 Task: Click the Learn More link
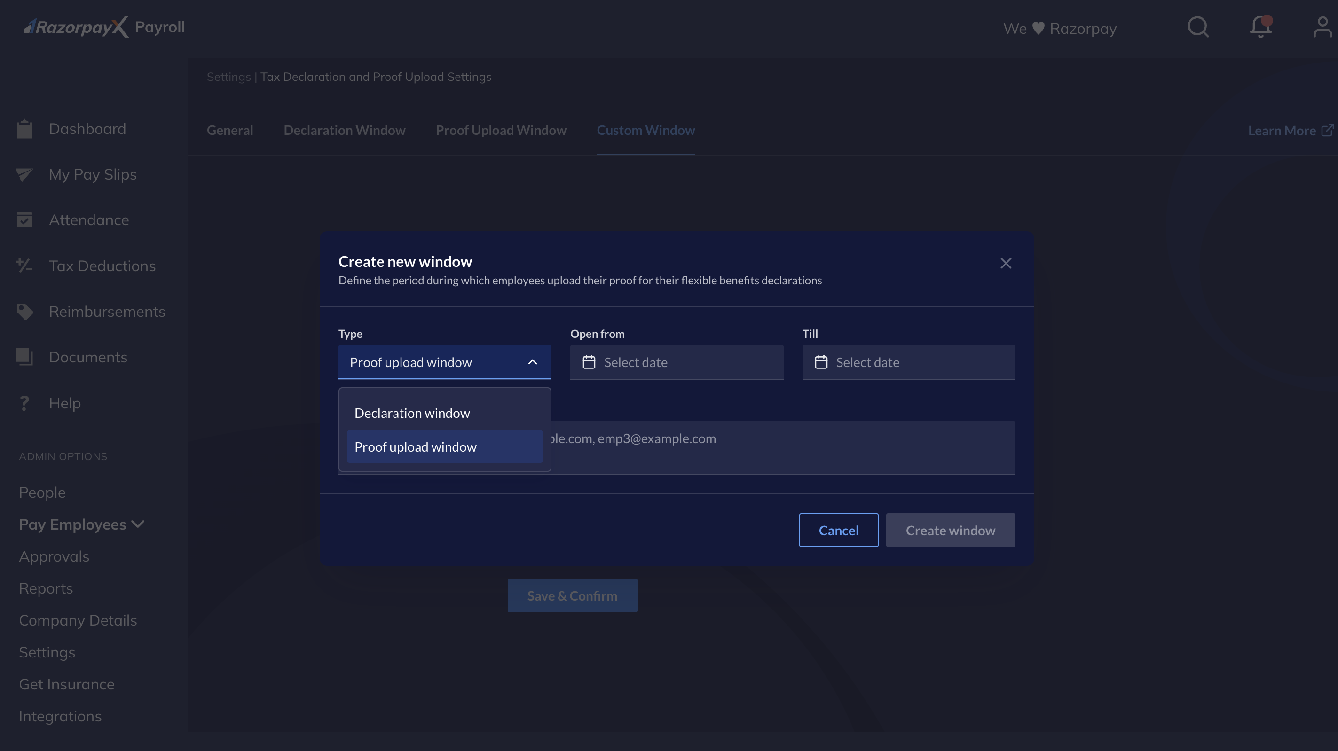[1287, 130]
